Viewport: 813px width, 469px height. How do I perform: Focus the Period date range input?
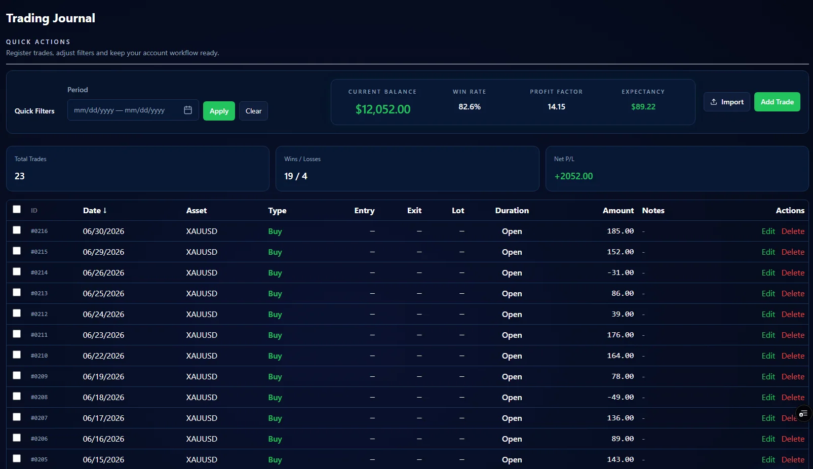133,110
